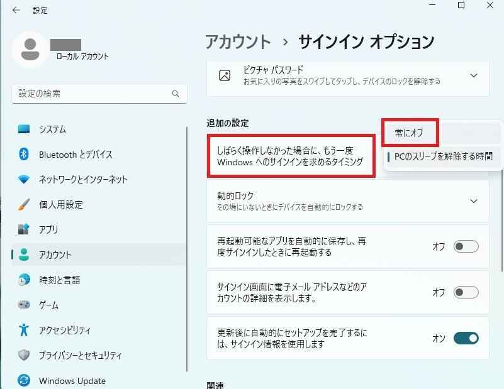
Task: Click the アカウント person icon
Action: tap(24, 255)
